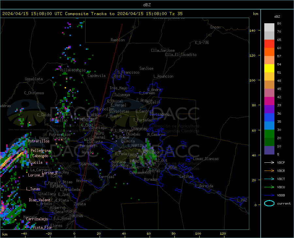The width and height of the screenshot is (294, 238).
Task: Click the 'Capdevila' map label
Action: pyautogui.click(x=96, y=76)
